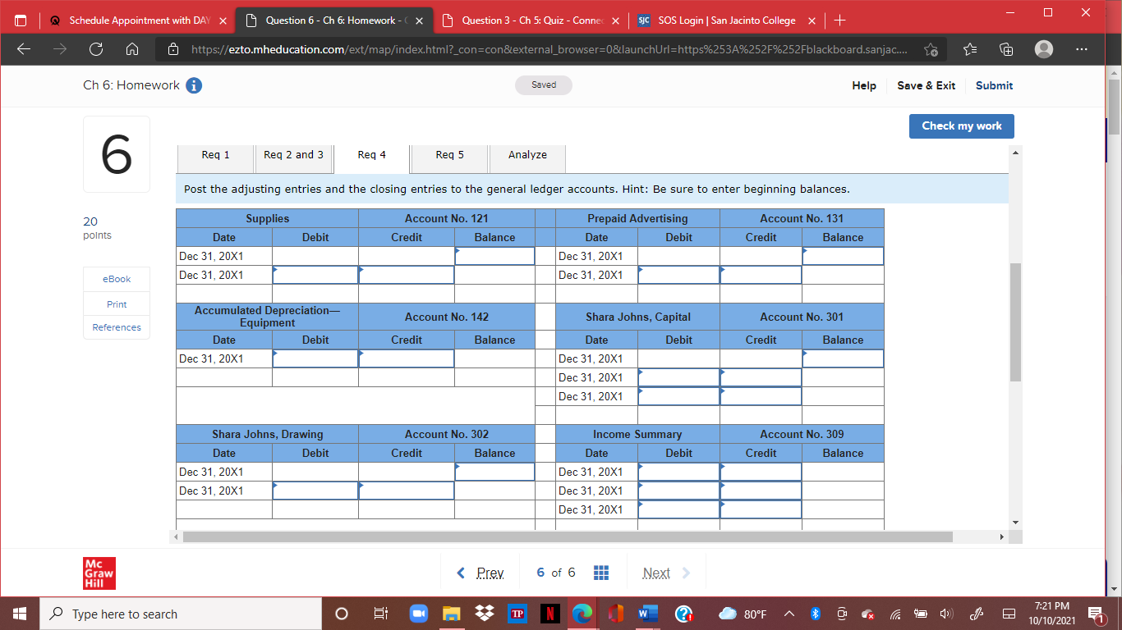Open the Action Center notifications icon
The image size is (1122, 630).
coord(1096,614)
